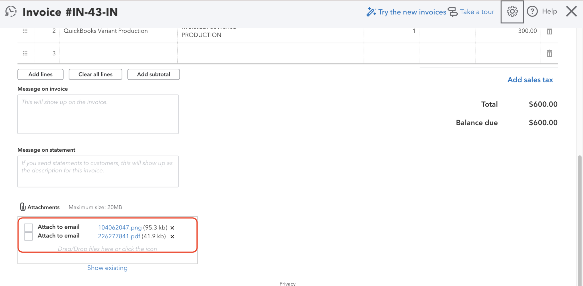Open the 226277841.pdf attachment link

[119, 236]
